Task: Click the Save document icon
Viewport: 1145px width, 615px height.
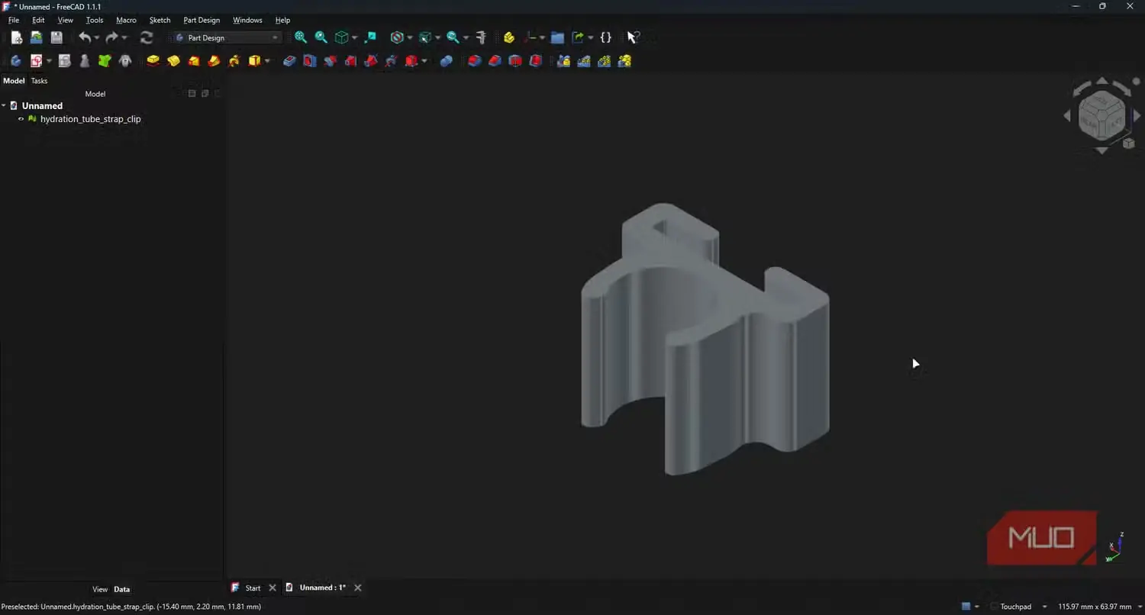Action: click(x=56, y=37)
